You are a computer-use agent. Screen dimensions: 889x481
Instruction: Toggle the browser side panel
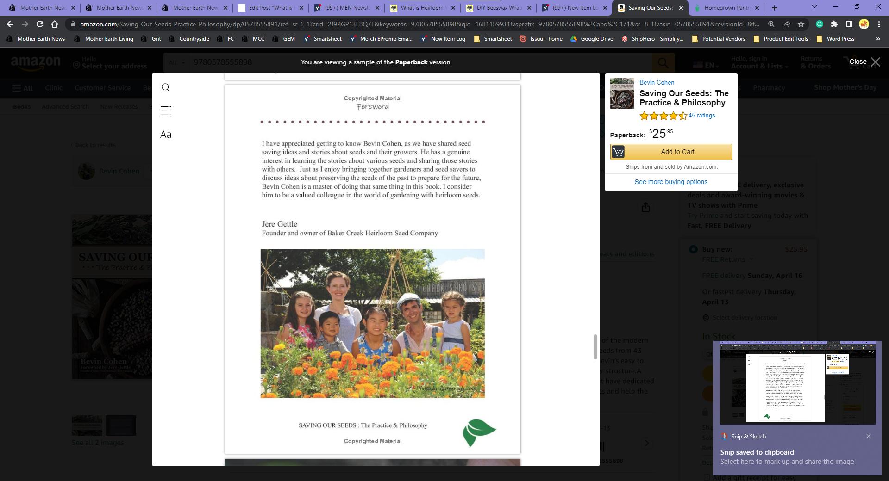pos(849,24)
